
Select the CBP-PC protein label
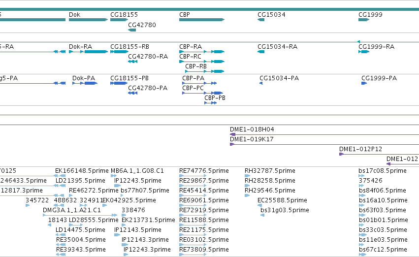tap(193, 88)
